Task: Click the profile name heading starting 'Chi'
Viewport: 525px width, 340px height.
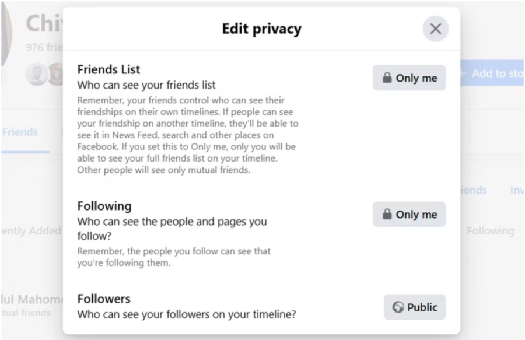Action: point(43,24)
